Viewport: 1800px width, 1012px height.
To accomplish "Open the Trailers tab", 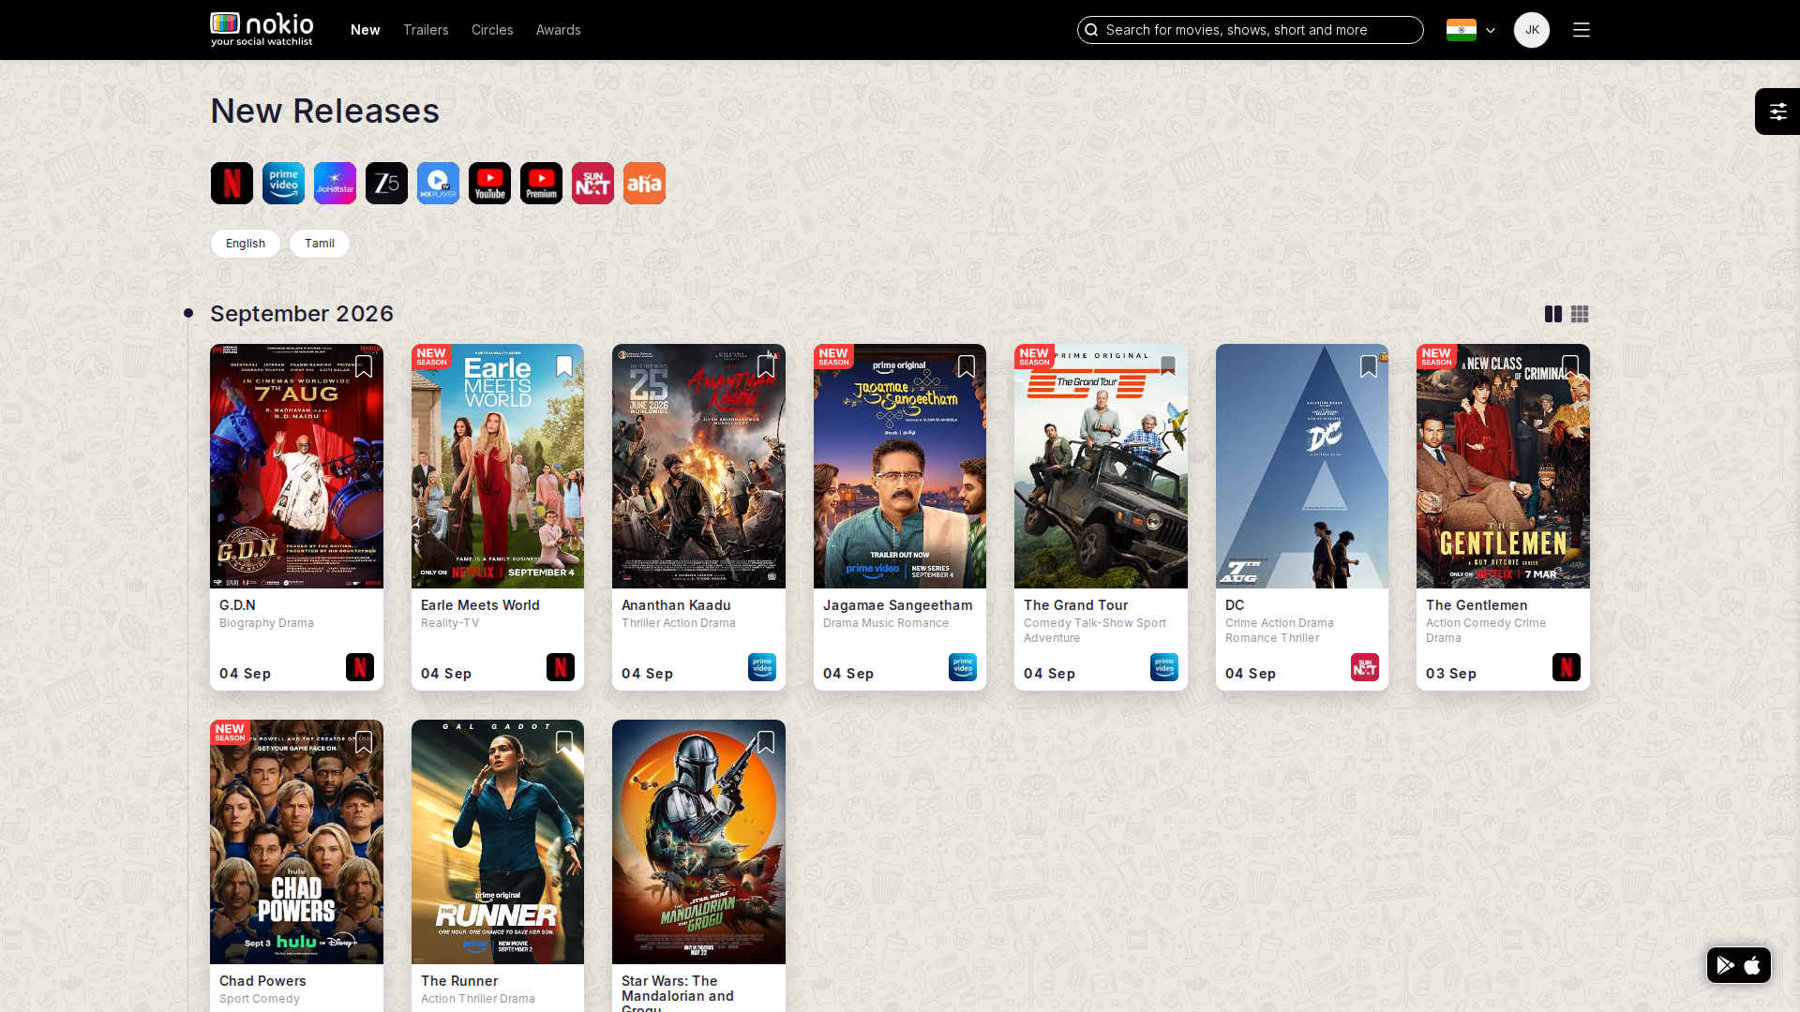I will pyautogui.click(x=426, y=30).
